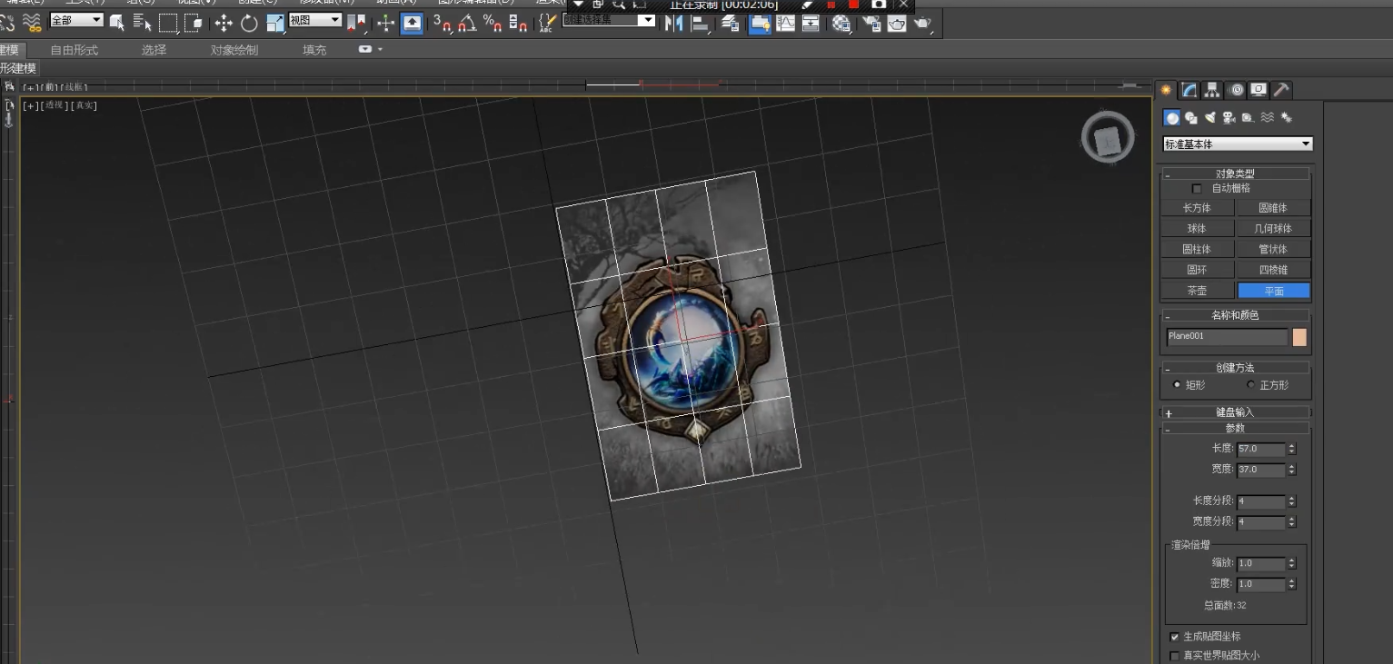1393x664 pixels.
Task: Uncheck the 生成贴图坐标 checkbox
Action: click(x=1175, y=637)
